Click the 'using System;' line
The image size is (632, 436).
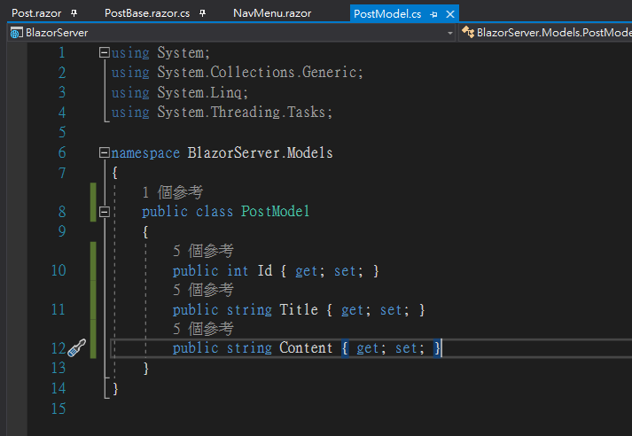click(x=160, y=53)
